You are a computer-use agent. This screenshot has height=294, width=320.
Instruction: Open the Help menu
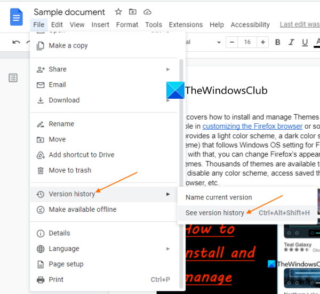pos(217,25)
